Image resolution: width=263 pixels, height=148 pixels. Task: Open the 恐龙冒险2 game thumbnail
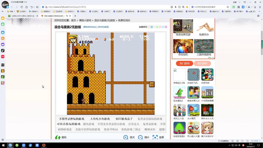pos(180,92)
